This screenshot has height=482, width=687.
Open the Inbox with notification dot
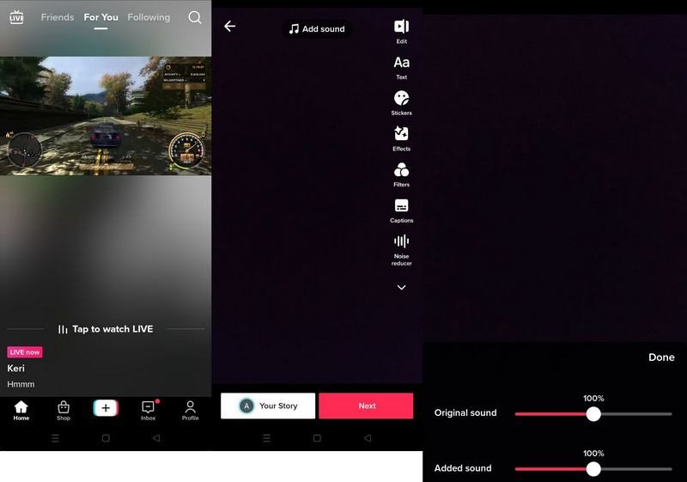click(148, 411)
